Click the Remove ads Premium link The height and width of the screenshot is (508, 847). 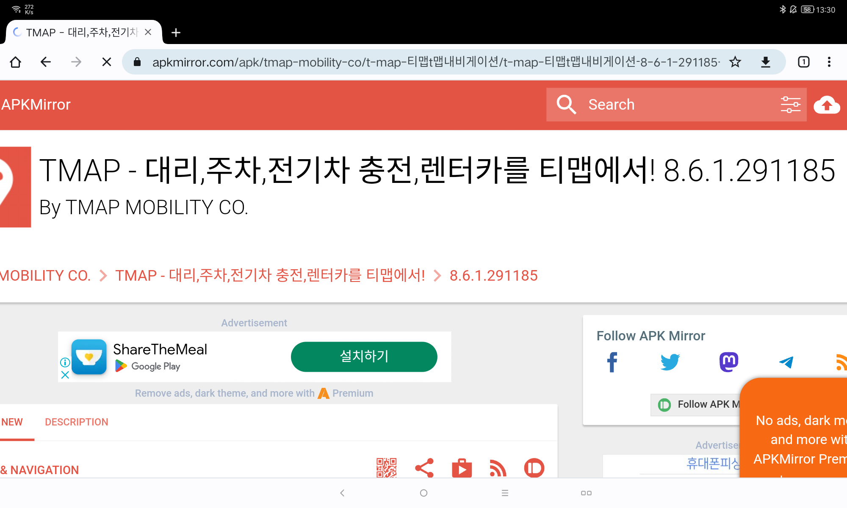tap(254, 393)
